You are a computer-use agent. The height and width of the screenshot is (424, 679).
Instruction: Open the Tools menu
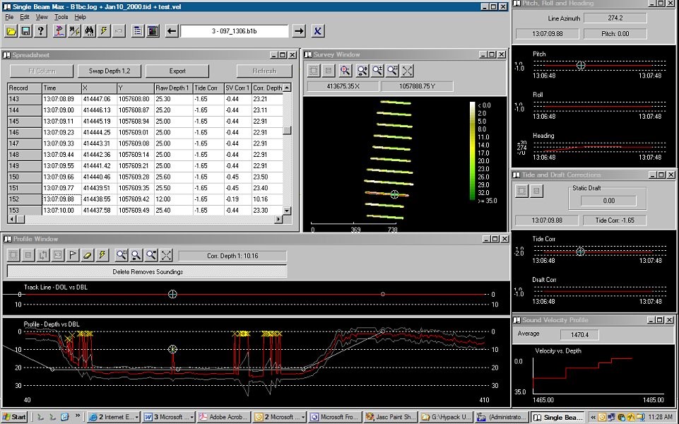click(x=61, y=17)
